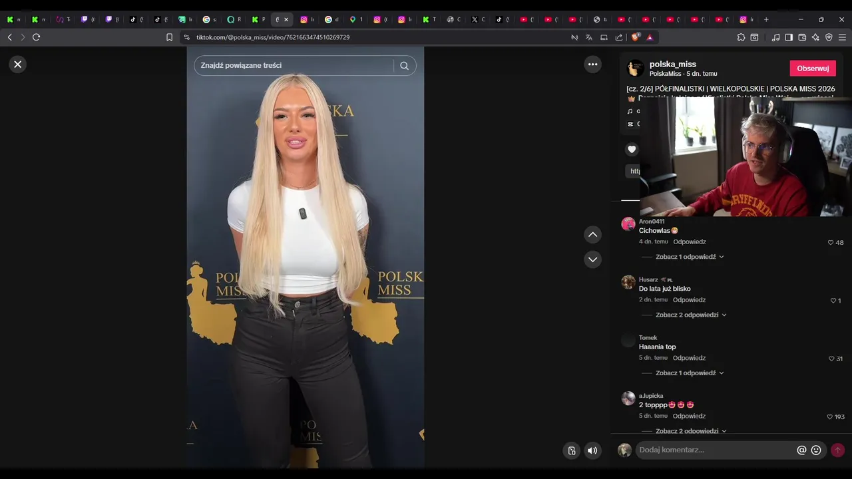This screenshot has height=479, width=852.
Task: Go to previous video with up arrow
Action: click(x=592, y=235)
